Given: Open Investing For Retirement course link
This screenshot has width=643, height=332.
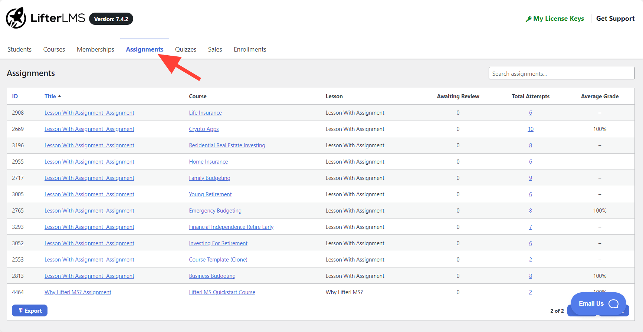Looking at the screenshot, I should [x=218, y=243].
